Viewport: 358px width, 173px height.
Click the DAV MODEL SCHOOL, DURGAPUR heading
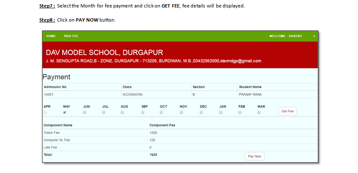104,53
